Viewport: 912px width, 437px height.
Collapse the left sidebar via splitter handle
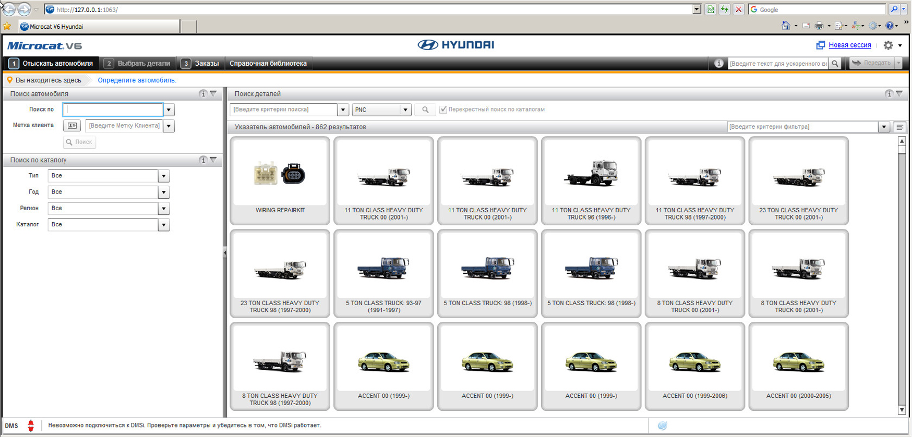(225, 253)
